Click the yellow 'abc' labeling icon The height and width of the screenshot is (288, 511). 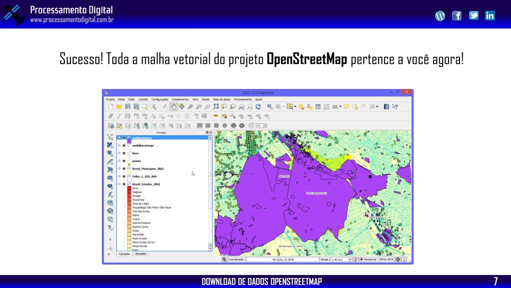[216, 116]
